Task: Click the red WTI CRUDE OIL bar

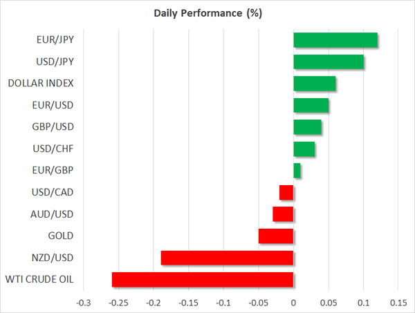Action: pyautogui.click(x=203, y=280)
